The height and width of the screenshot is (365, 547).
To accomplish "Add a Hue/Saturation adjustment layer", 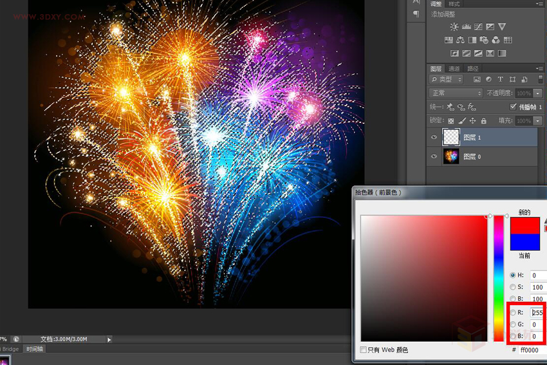I will click(449, 40).
